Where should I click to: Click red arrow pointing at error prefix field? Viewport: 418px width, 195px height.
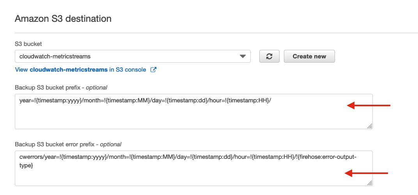(366, 173)
